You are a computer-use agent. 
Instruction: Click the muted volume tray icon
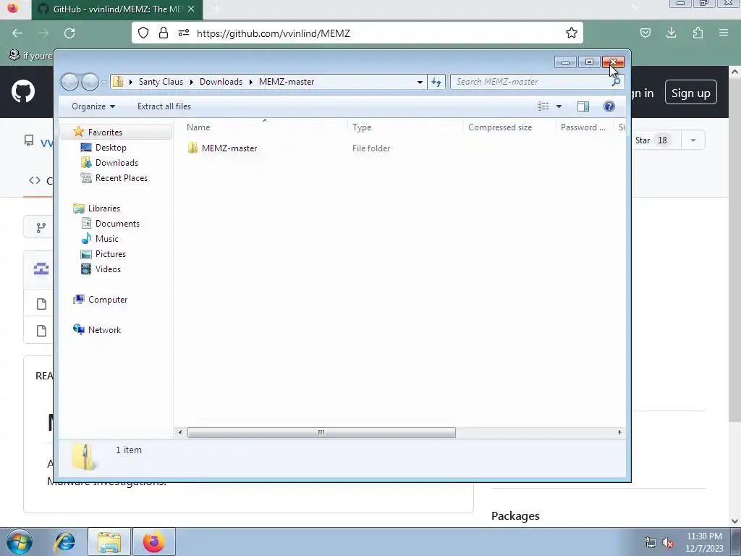[x=668, y=543]
